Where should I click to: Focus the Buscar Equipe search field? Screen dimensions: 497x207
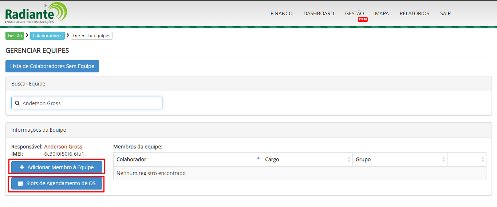[91, 103]
